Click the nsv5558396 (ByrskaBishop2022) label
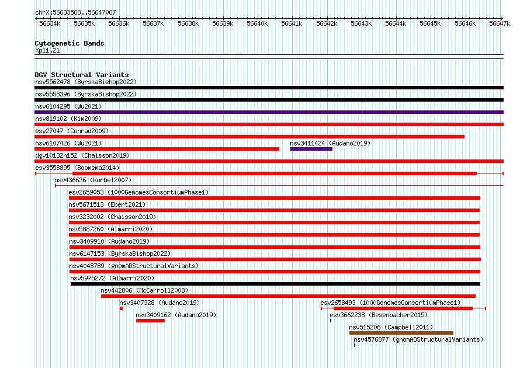Viewport: 520px width, 368px height. coord(86,94)
